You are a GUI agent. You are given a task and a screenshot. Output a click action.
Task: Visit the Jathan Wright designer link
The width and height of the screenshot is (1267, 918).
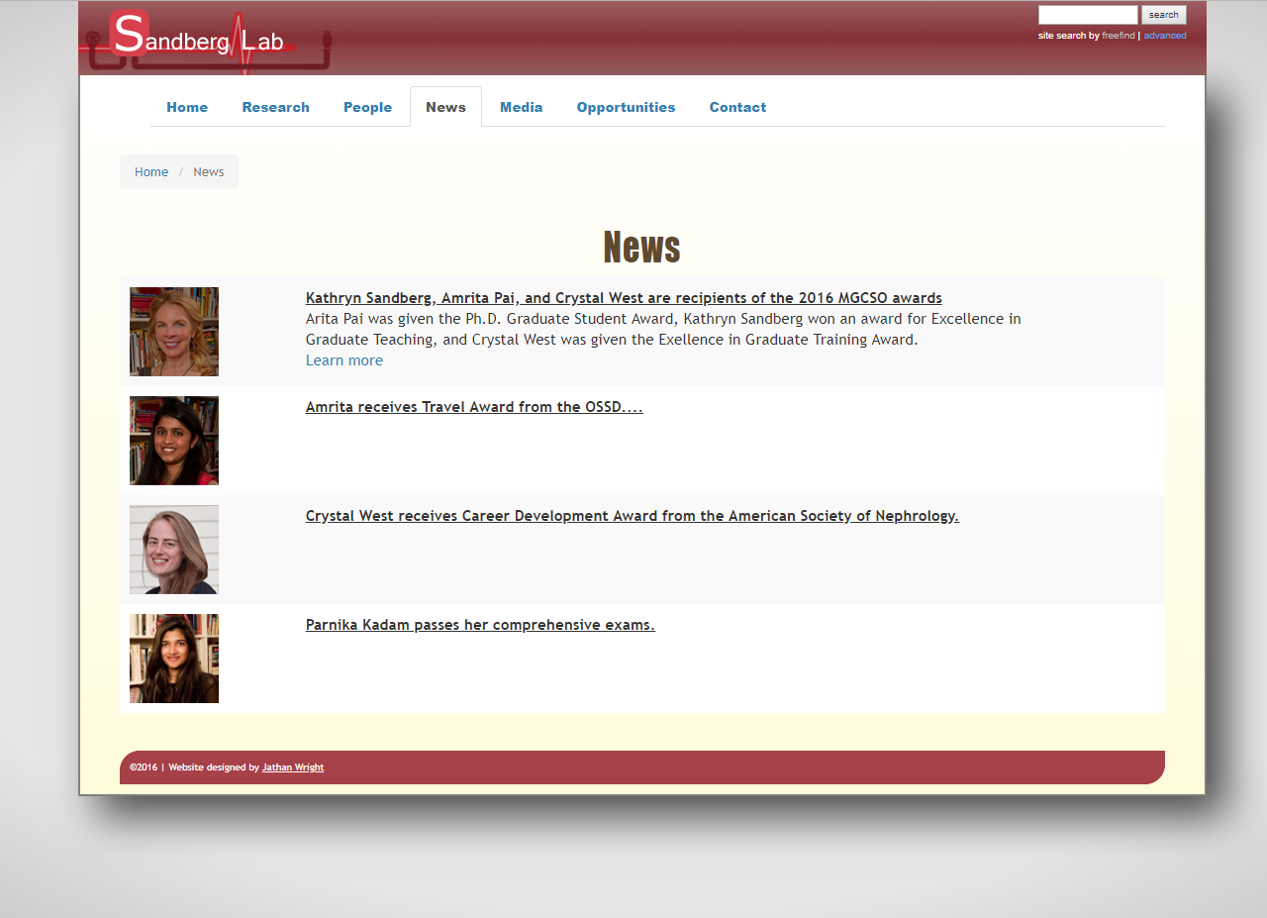(292, 767)
